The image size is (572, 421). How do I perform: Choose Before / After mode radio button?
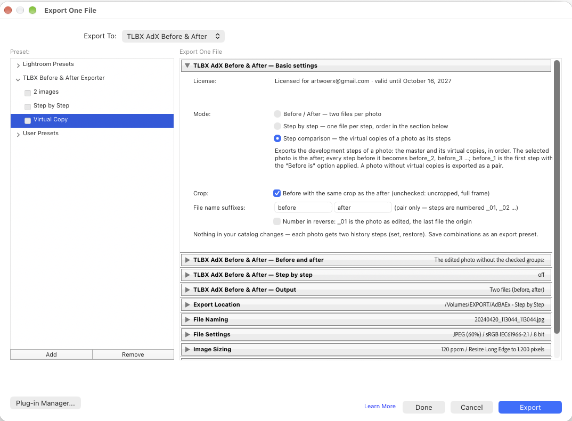[x=277, y=114]
